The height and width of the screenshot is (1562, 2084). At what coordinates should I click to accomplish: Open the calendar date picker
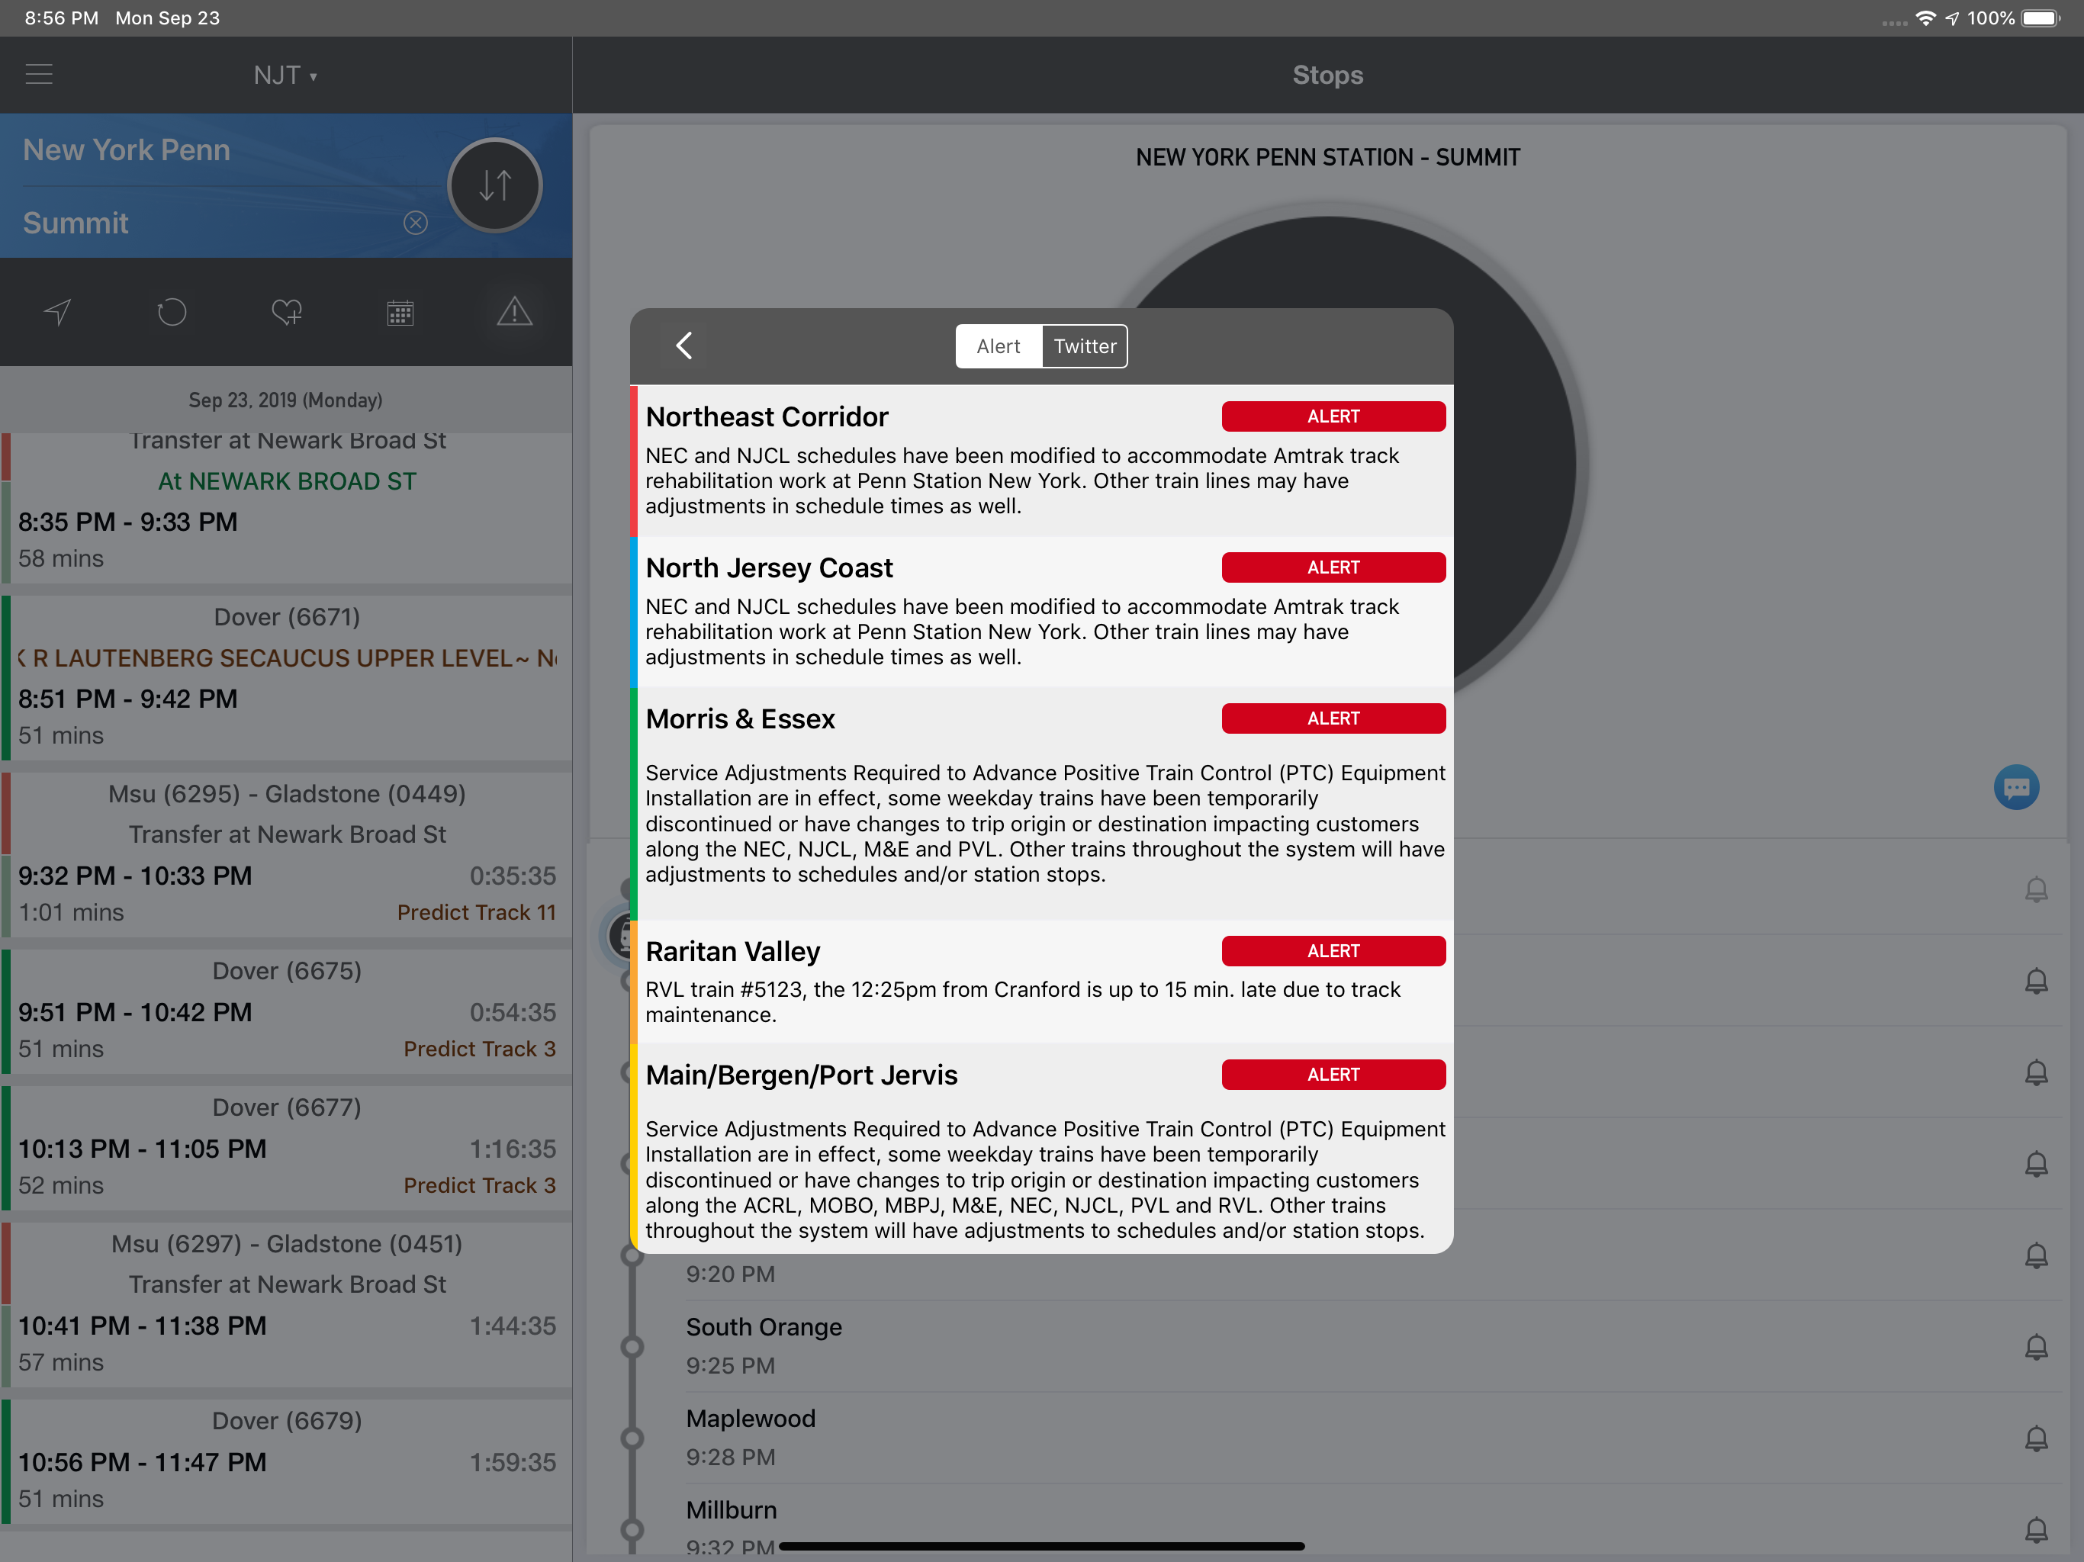[x=400, y=312]
